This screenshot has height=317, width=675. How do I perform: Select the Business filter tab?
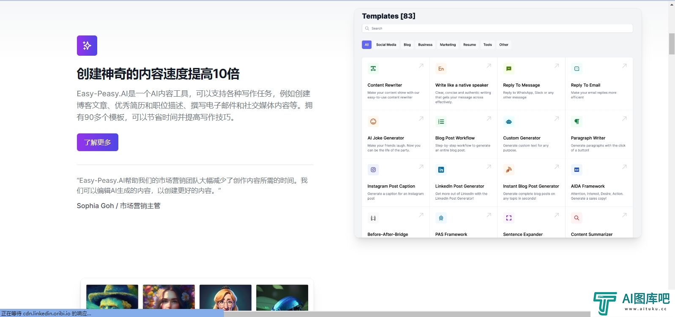pyautogui.click(x=425, y=45)
